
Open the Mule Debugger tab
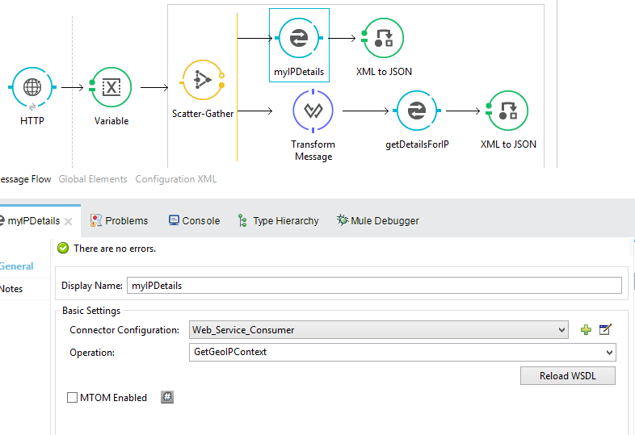377,220
